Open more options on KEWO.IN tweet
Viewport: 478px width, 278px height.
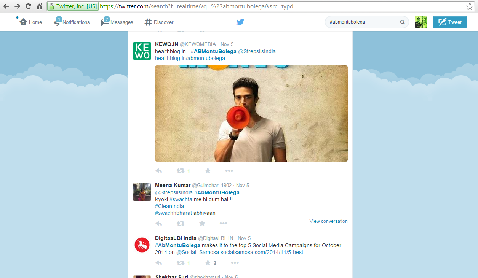229,171
